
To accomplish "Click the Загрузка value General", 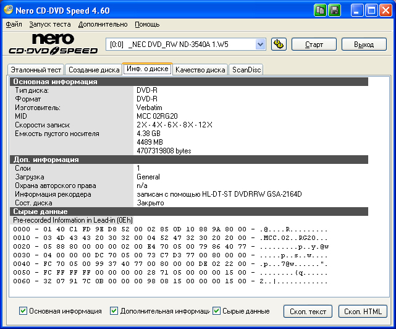I will 148,177.
